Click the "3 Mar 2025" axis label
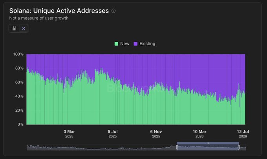Viewport: 267px width, 159px height. pos(69,134)
